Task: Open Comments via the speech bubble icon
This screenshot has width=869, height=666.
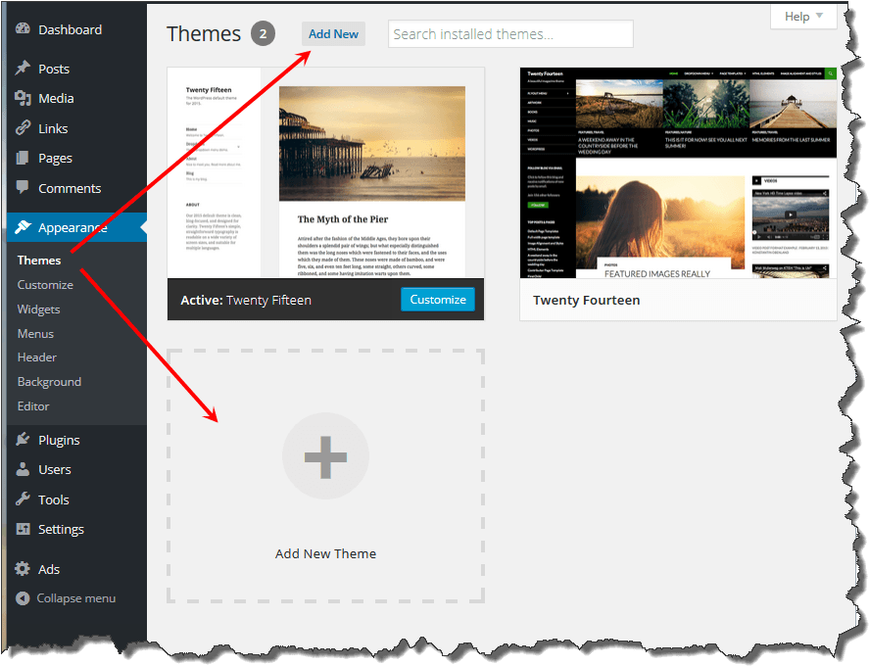Action: (22, 188)
